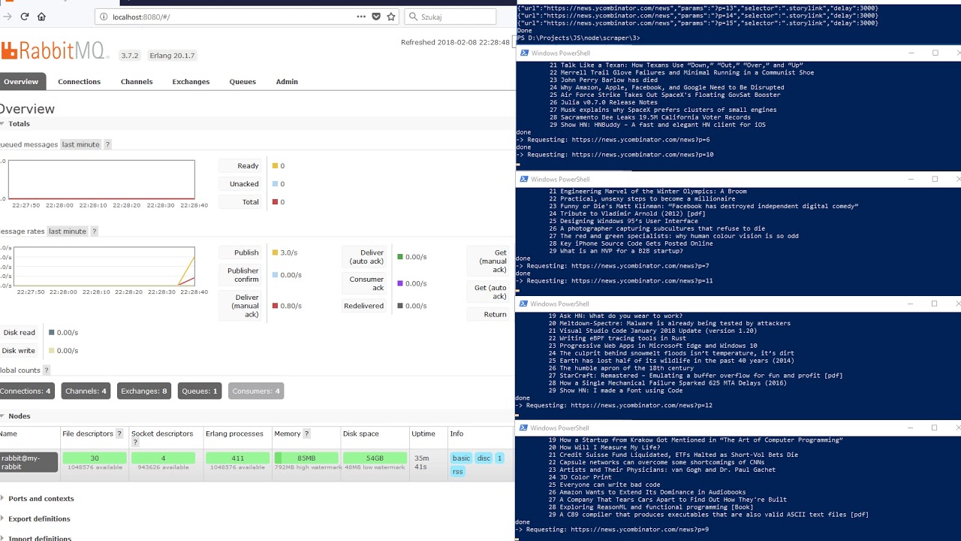Select the PowerShell window showing news?p=12
This screenshot has width=961, height=541.
tap(738, 357)
